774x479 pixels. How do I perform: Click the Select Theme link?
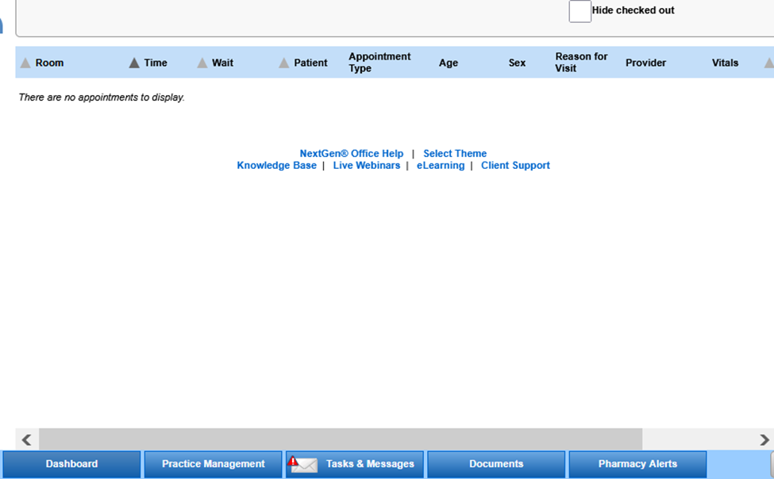(x=455, y=154)
